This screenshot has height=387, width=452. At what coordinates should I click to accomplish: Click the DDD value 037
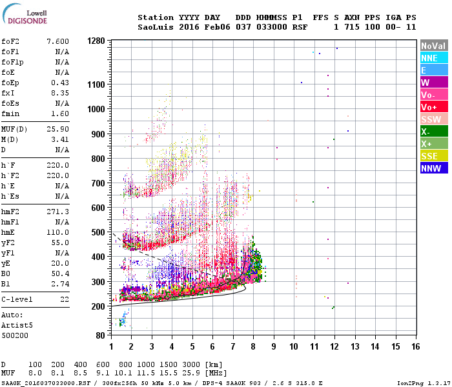click(243, 27)
